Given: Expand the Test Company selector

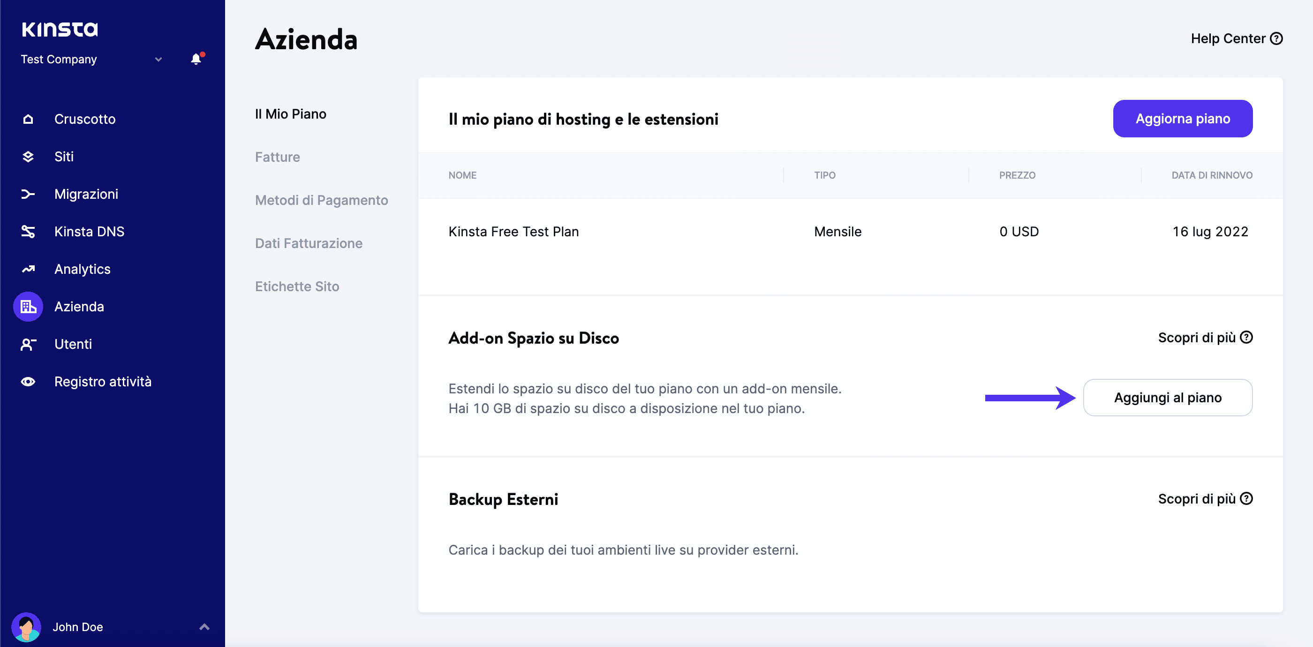Looking at the screenshot, I should 158,59.
